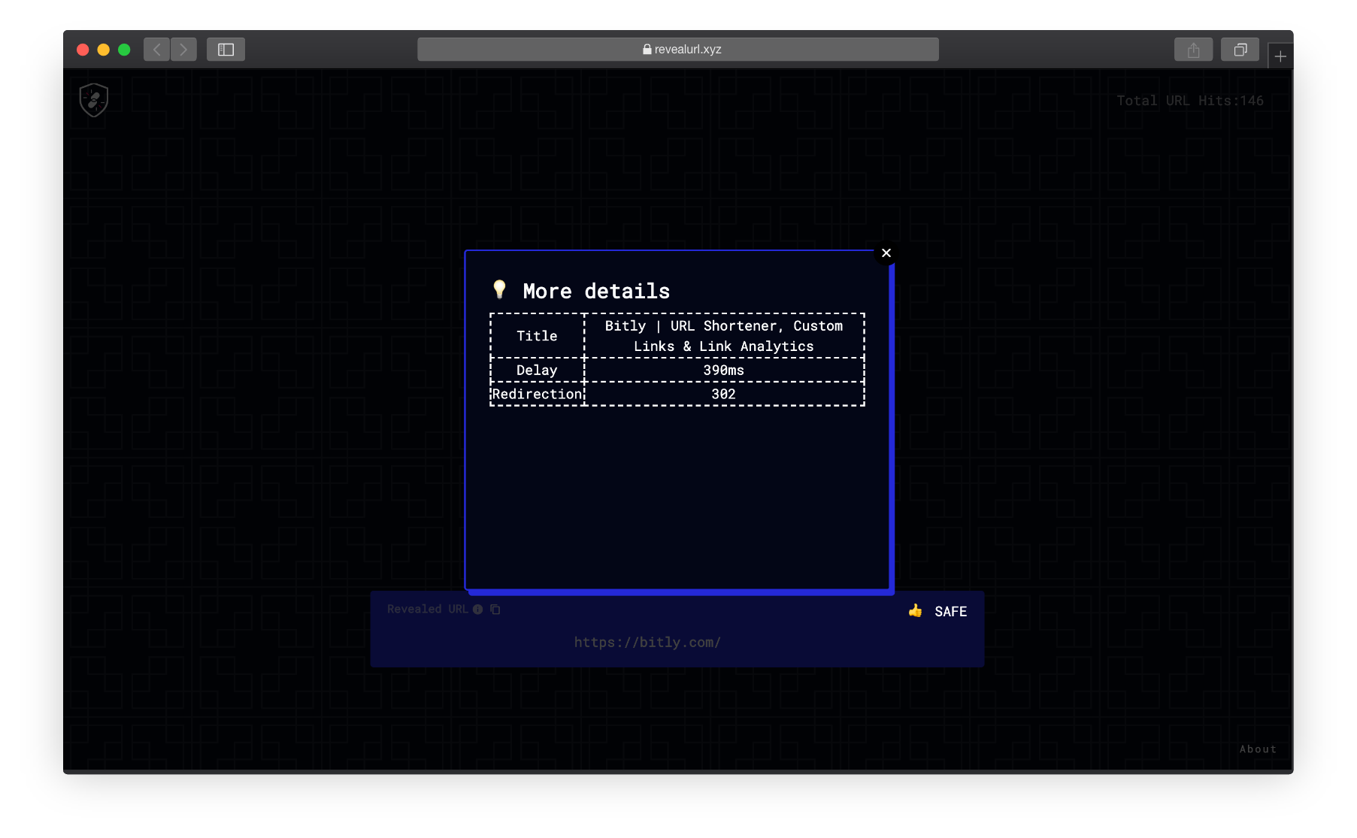Click the yellow minimize button

[x=104, y=50]
